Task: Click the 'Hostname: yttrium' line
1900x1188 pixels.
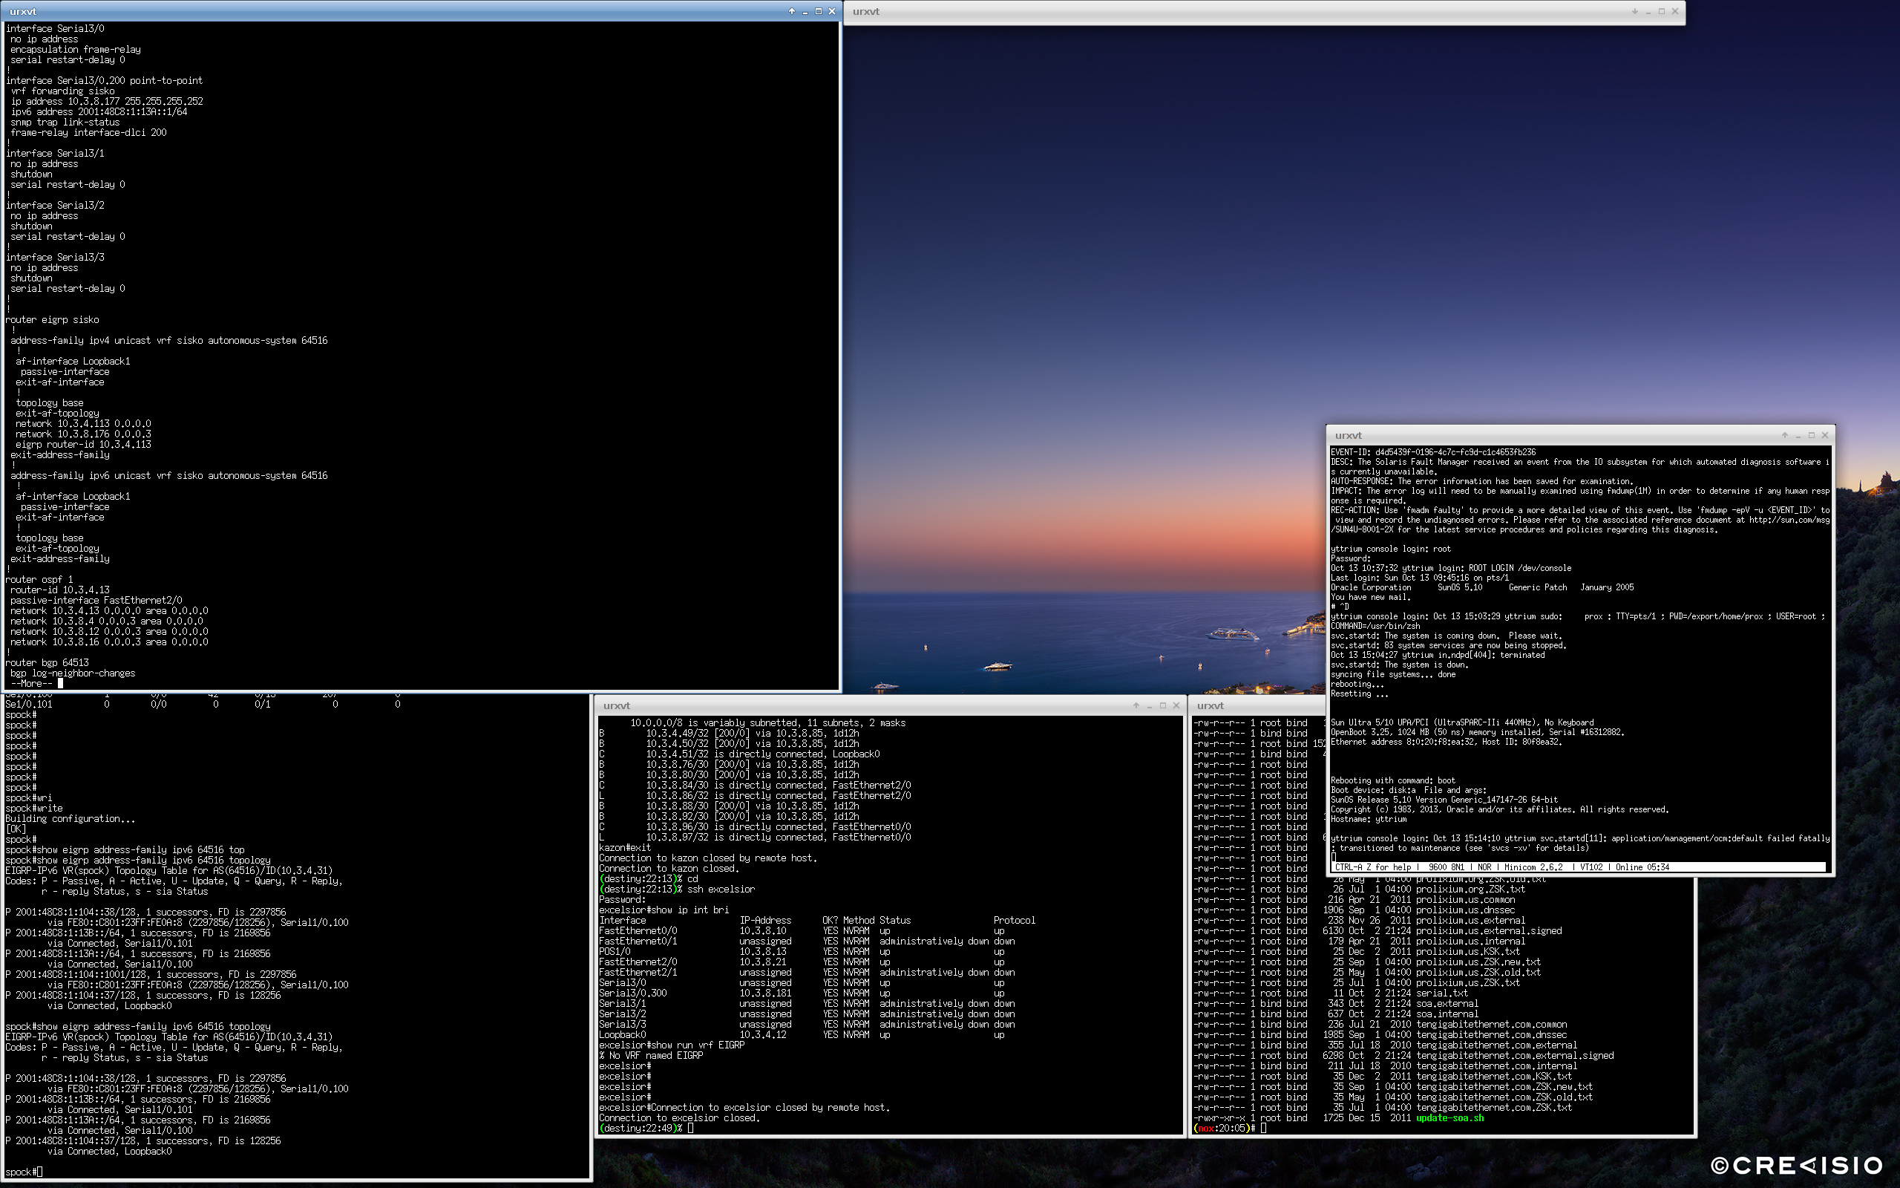Action: coord(1369,819)
